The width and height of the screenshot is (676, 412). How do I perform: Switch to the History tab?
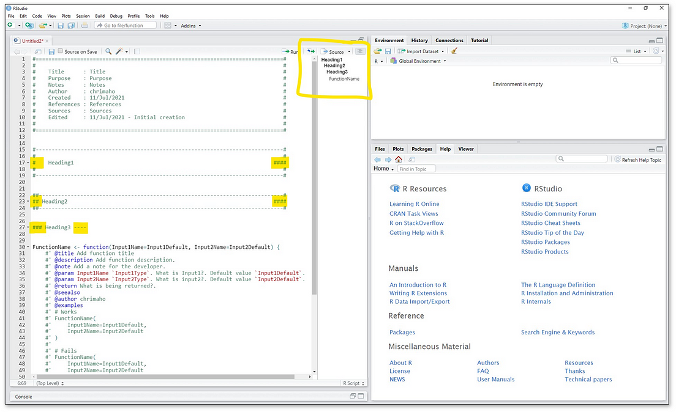click(419, 40)
